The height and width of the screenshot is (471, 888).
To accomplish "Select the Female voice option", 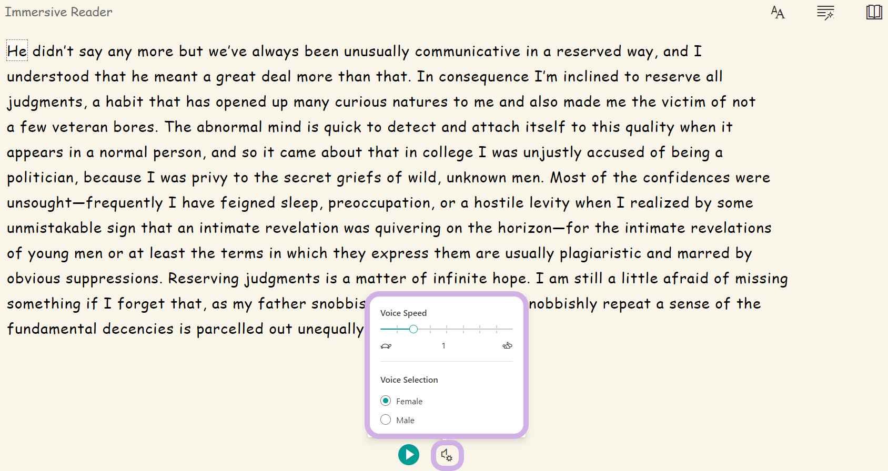I will point(386,401).
